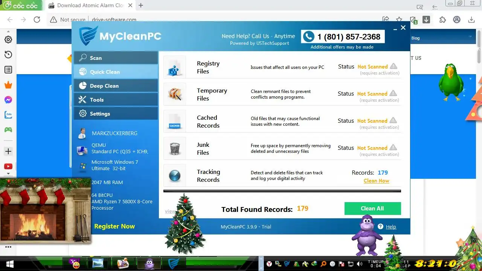Viewport: 482px width, 271px height.
Task: Open the browser profile avatar
Action: pyautogui.click(x=457, y=20)
